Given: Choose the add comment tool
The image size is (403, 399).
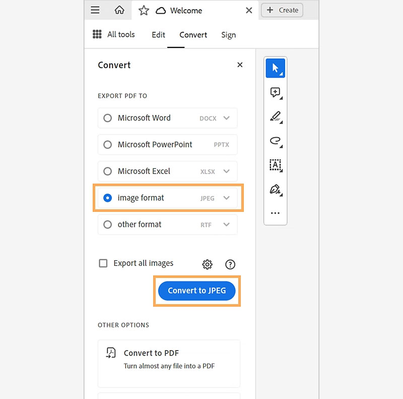Looking at the screenshot, I should tap(275, 92).
